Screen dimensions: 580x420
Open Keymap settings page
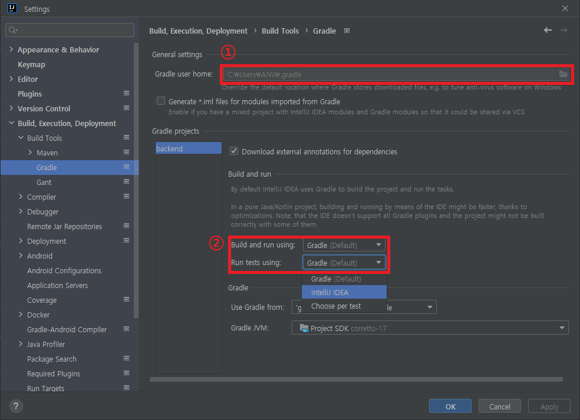point(31,64)
